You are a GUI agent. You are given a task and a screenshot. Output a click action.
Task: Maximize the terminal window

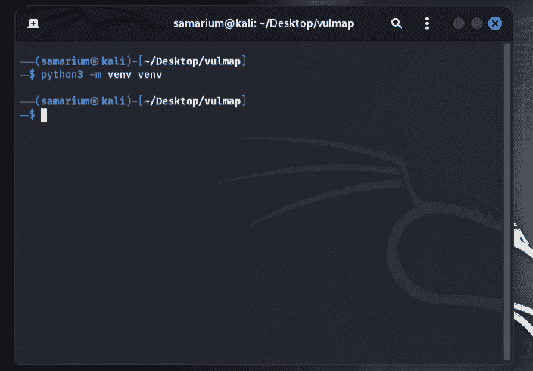[x=476, y=23]
